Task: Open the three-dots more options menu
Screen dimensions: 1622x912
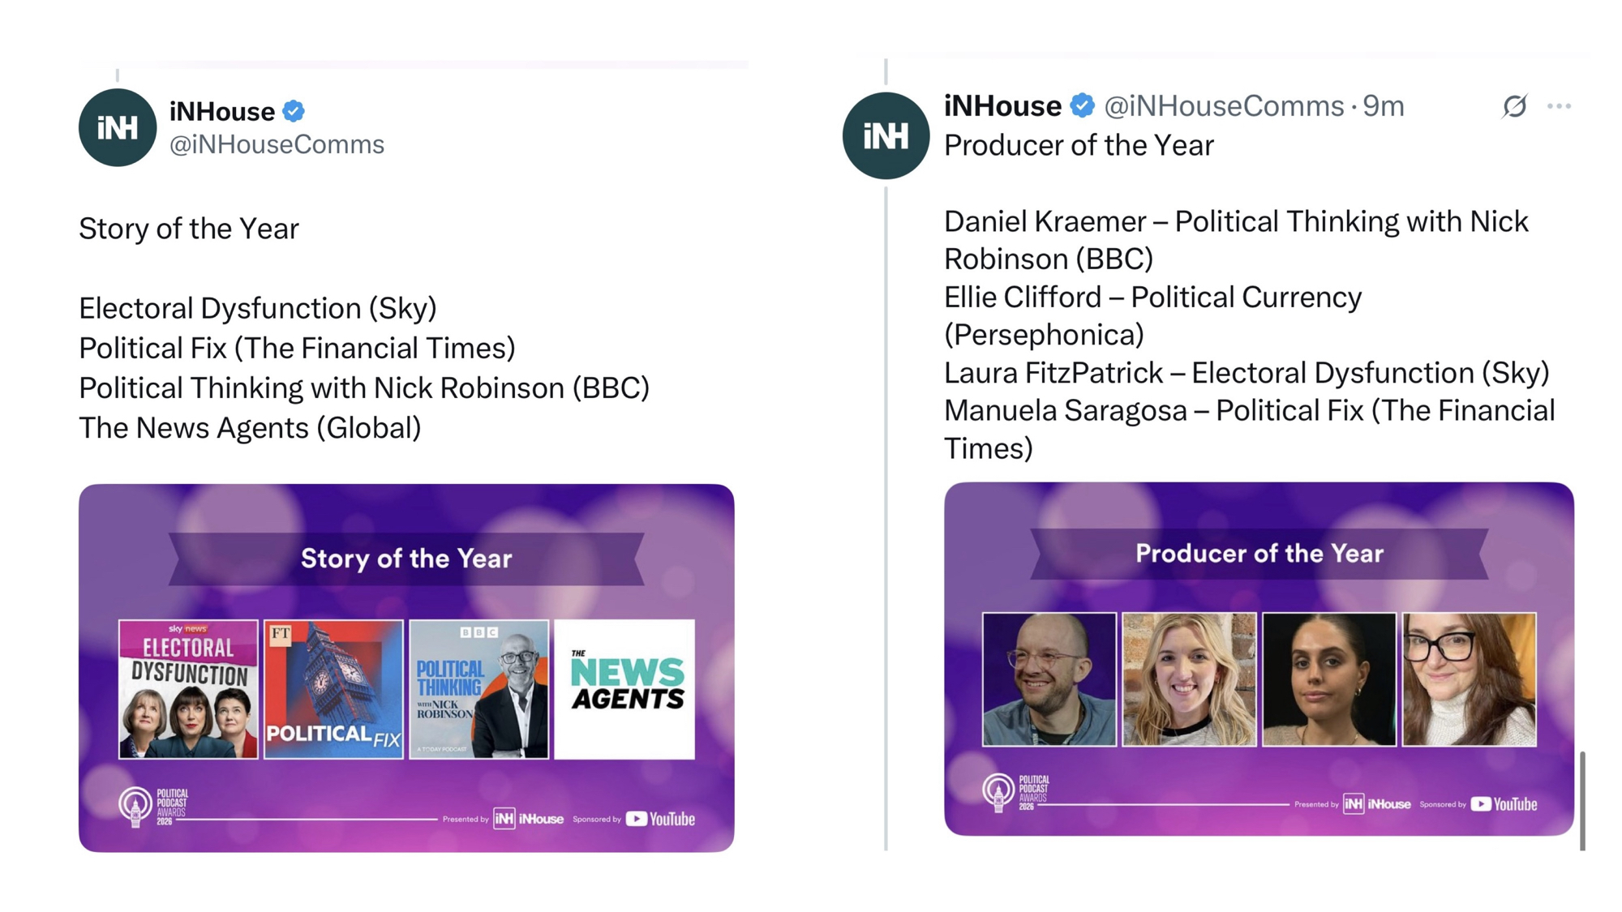Action: (x=1559, y=106)
